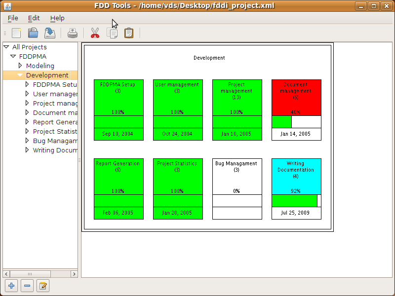Click the Jan 10, 2005 date
Screen dimensions: 395x296
[x=237, y=134]
